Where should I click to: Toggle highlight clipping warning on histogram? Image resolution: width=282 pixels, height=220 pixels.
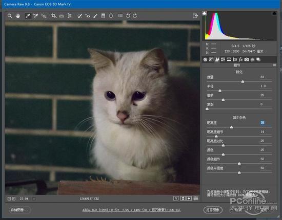tap(274, 13)
